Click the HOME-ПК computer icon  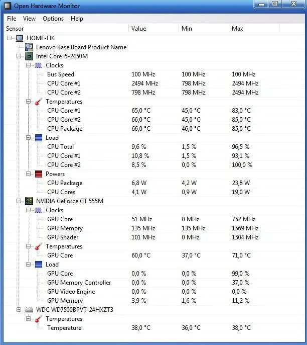coord(20,38)
